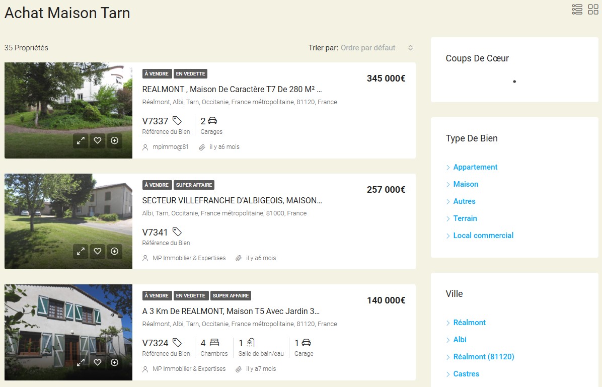Click the price tag icon beside V7337
This screenshot has height=387, width=602.
177,121
